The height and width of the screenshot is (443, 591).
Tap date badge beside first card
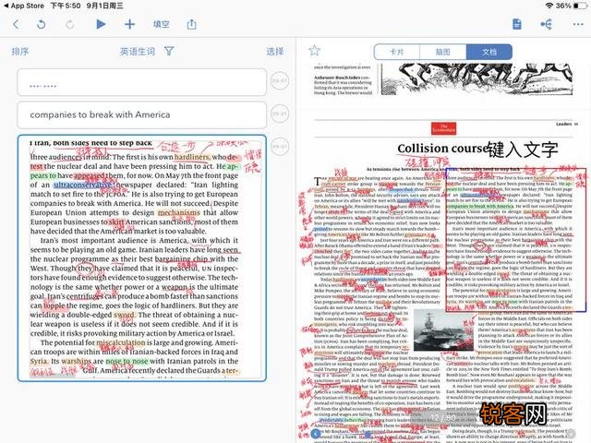(x=280, y=80)
